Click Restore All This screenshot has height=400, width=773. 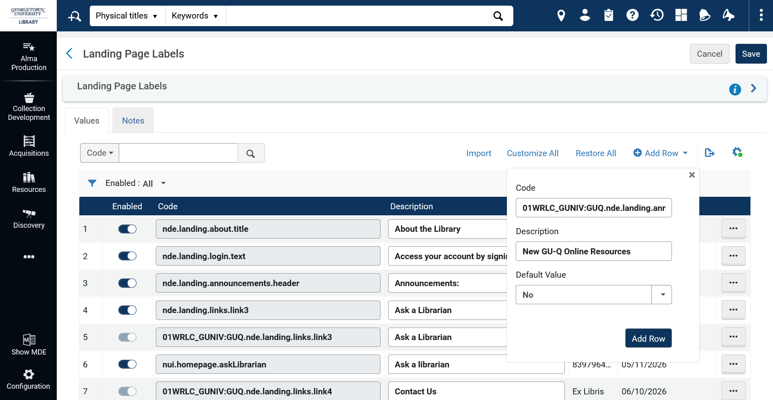(596, 153)
